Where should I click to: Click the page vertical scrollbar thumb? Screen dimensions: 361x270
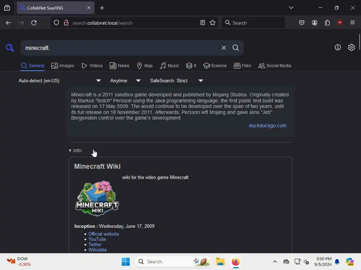pos(359,43)
